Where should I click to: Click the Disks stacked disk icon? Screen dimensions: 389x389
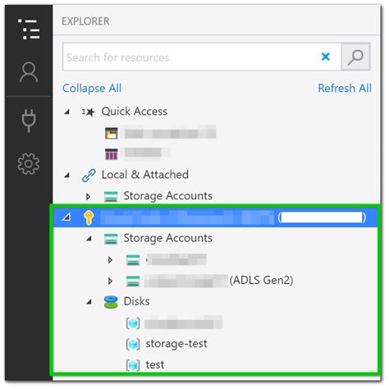pos(111,302)
